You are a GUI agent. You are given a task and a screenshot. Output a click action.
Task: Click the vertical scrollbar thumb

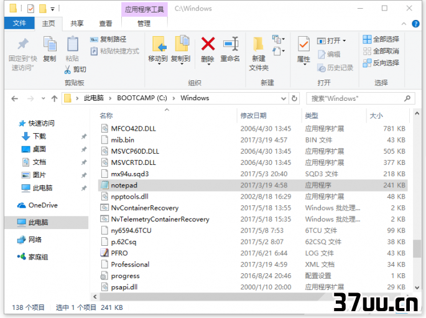[x=417, y=248]
